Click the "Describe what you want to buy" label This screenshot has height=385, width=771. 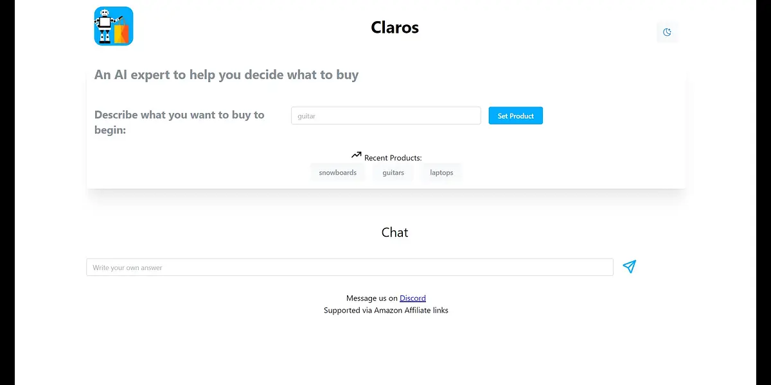click(x=179, y=122)
